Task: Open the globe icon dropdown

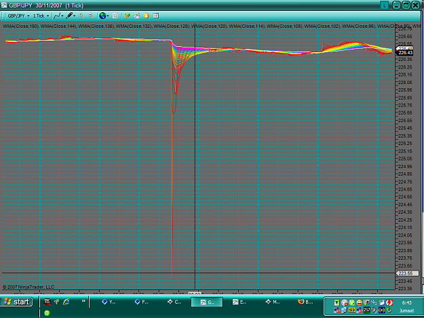Action: pos(104,16)
